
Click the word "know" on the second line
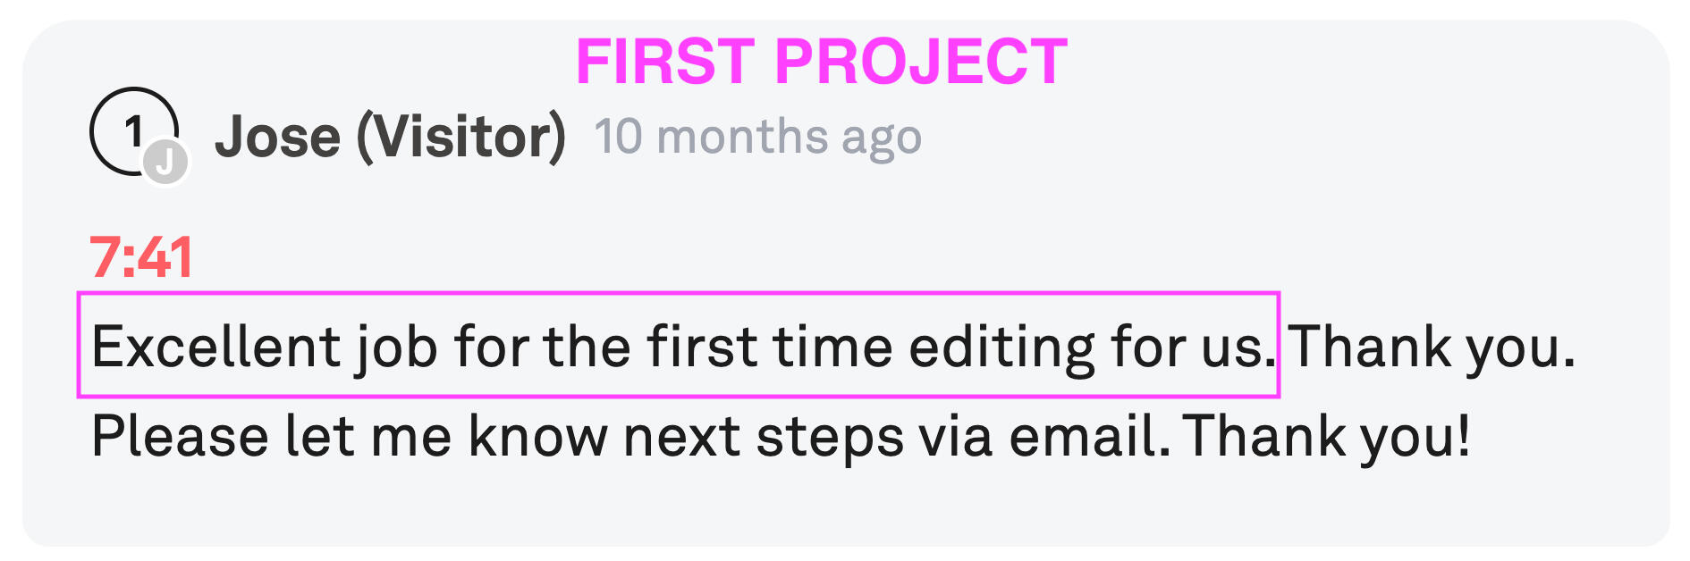click(x=537, y=437)
